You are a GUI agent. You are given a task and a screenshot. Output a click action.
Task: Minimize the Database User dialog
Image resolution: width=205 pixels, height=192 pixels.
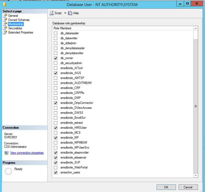pos(180,4)
